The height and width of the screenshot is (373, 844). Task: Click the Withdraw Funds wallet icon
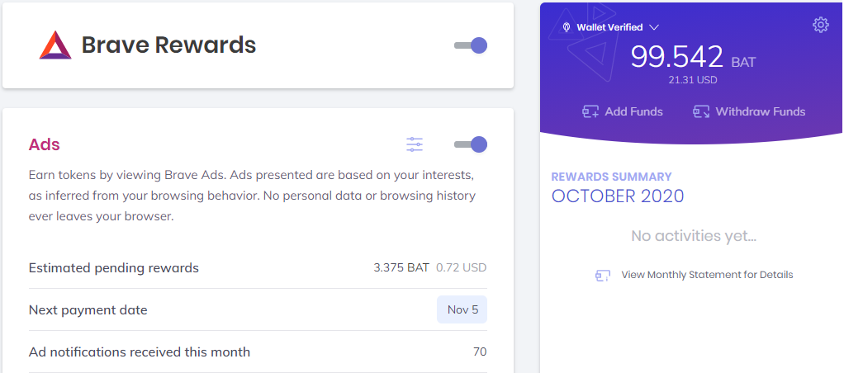tap(701, 111)
